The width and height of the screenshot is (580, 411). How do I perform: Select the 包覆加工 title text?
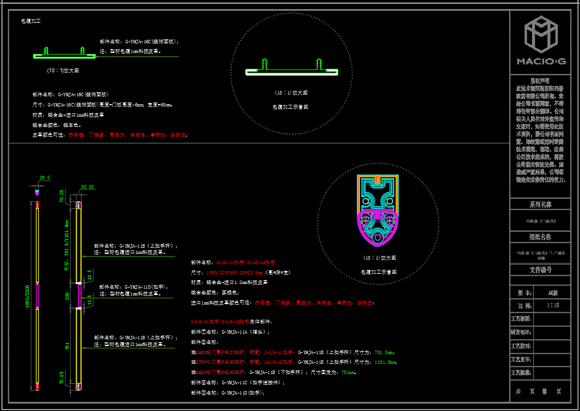tap(31, 21)
